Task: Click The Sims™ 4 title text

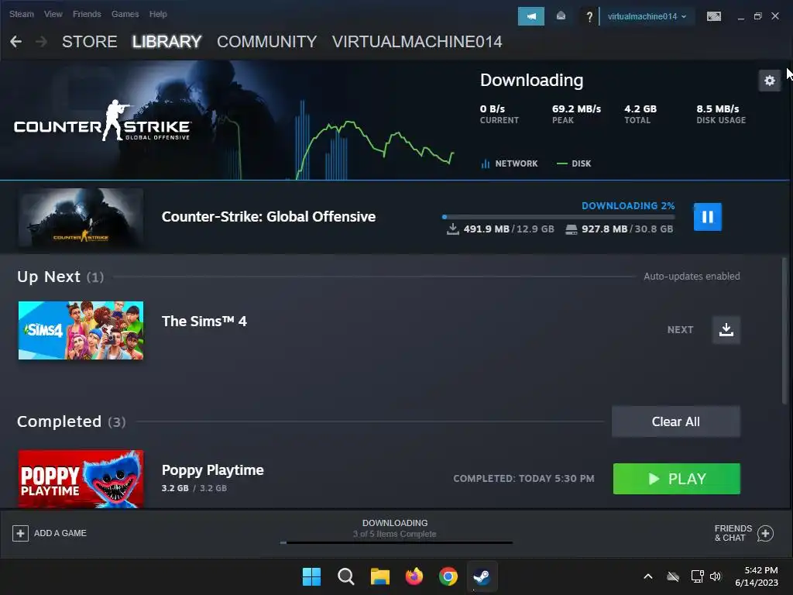Action: (204, 322)
